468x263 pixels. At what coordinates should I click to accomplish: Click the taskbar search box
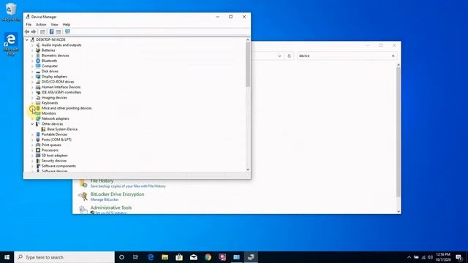click(x=64, y=257)
